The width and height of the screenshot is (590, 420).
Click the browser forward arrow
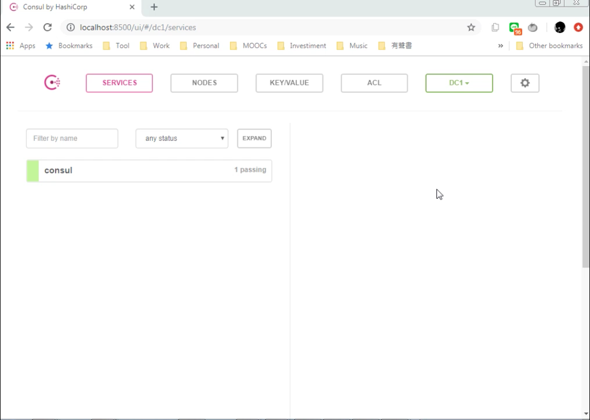29,27
